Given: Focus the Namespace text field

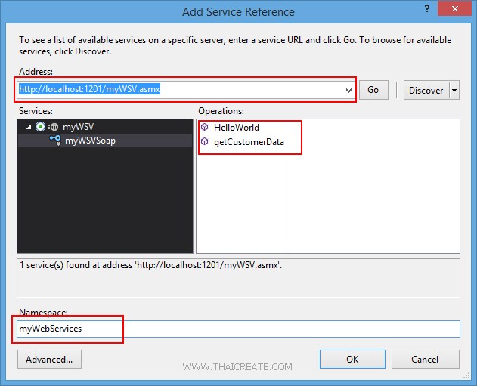Looking at the screenshot, I should pyautogui.click(x=238, y=329).
